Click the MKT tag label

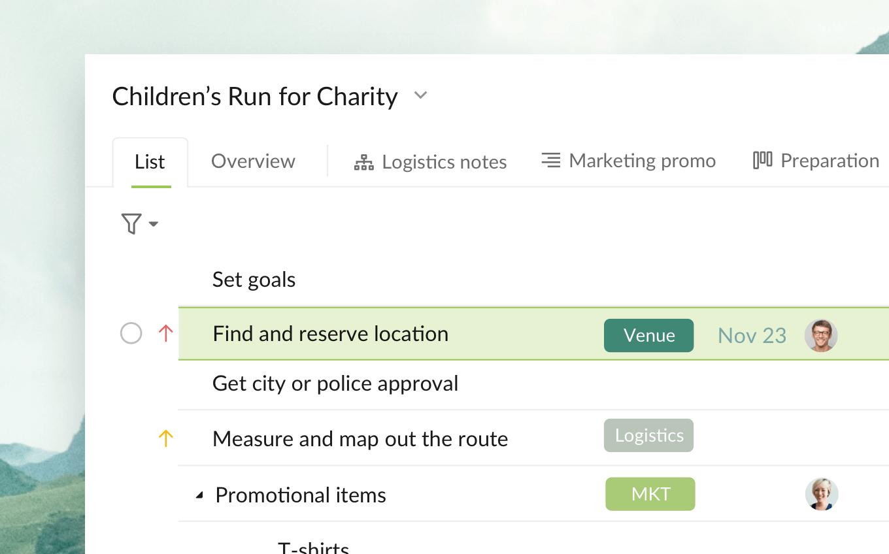coord(650,494)
